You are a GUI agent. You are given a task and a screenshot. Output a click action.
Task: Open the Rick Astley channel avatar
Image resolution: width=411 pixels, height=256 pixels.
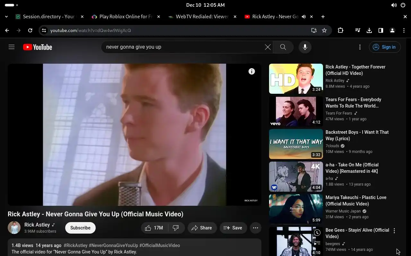14,228
